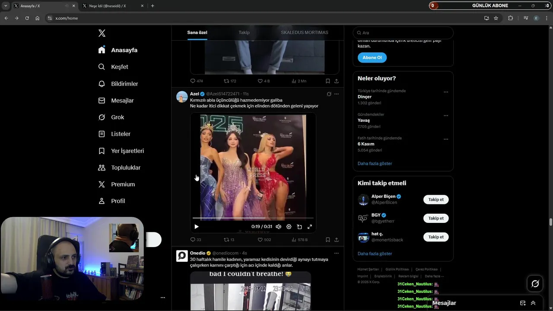Click the Ara search field
553x311 pixels.
tap(403, 33)
